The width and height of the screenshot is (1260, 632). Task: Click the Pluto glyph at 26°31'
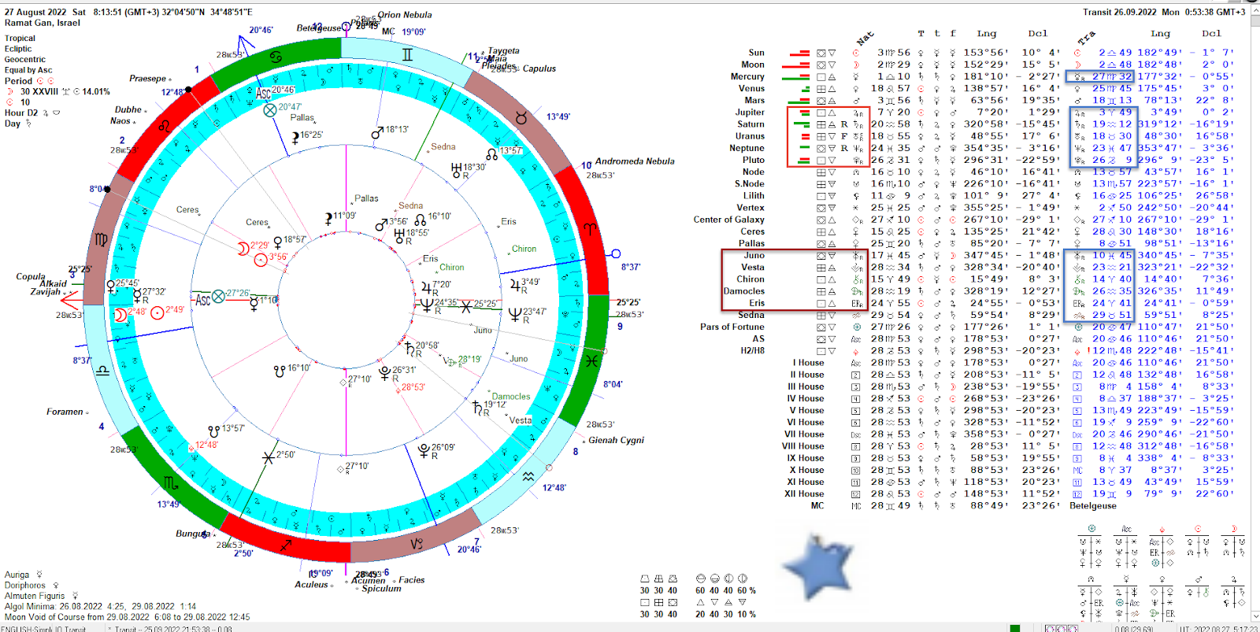pos(385,373)
